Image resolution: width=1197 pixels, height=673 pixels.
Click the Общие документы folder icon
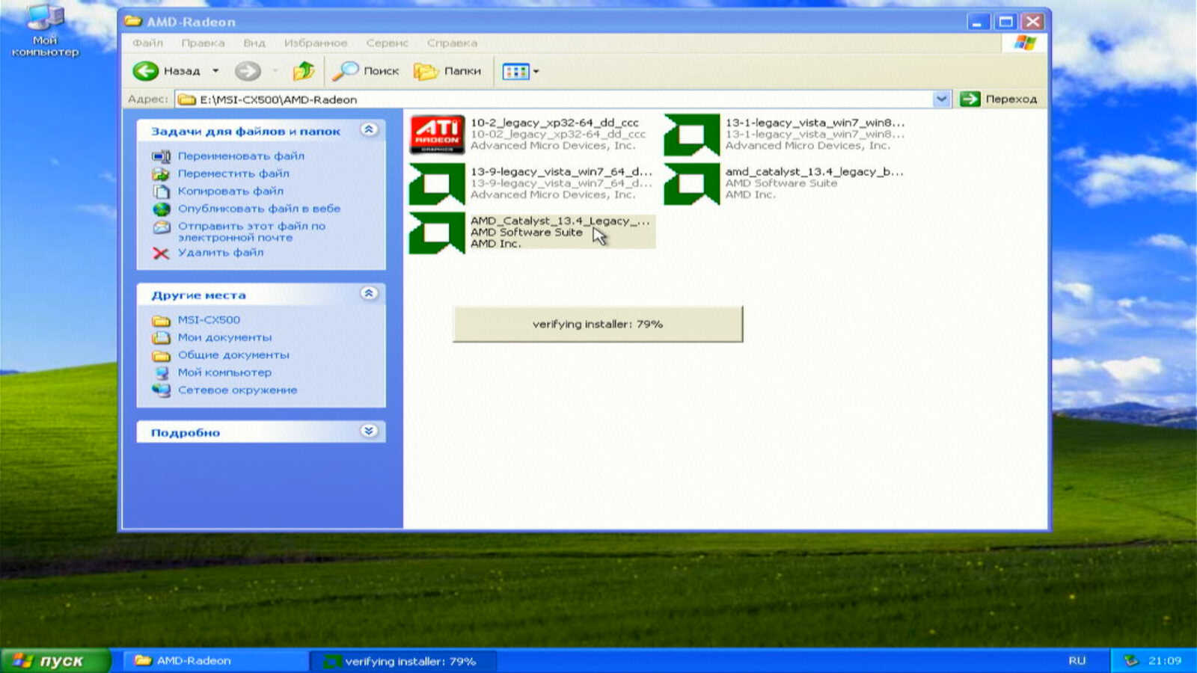(x=161, y=355)
